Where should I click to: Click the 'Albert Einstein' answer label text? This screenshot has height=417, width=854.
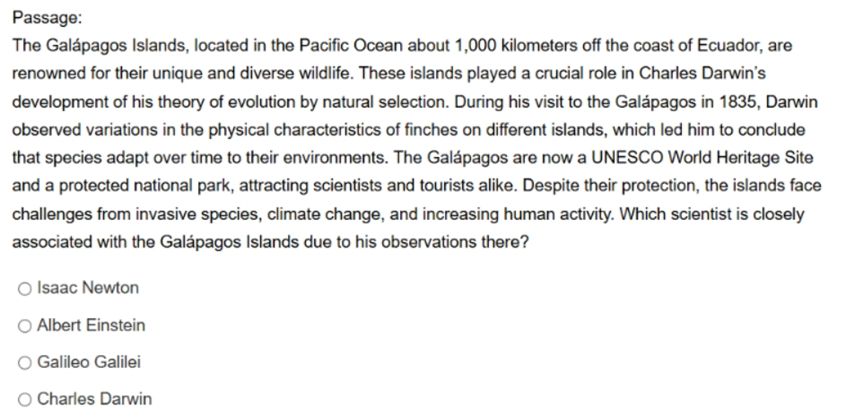click(x=91, y=325)
